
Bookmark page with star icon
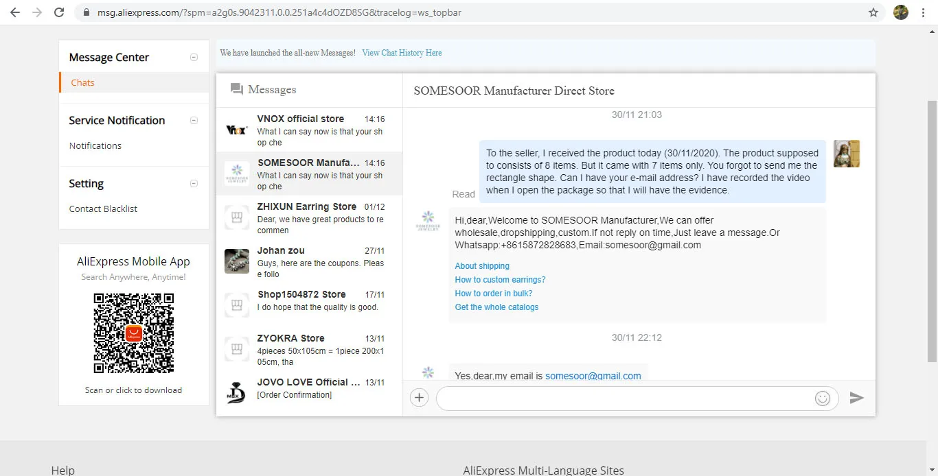873,12
